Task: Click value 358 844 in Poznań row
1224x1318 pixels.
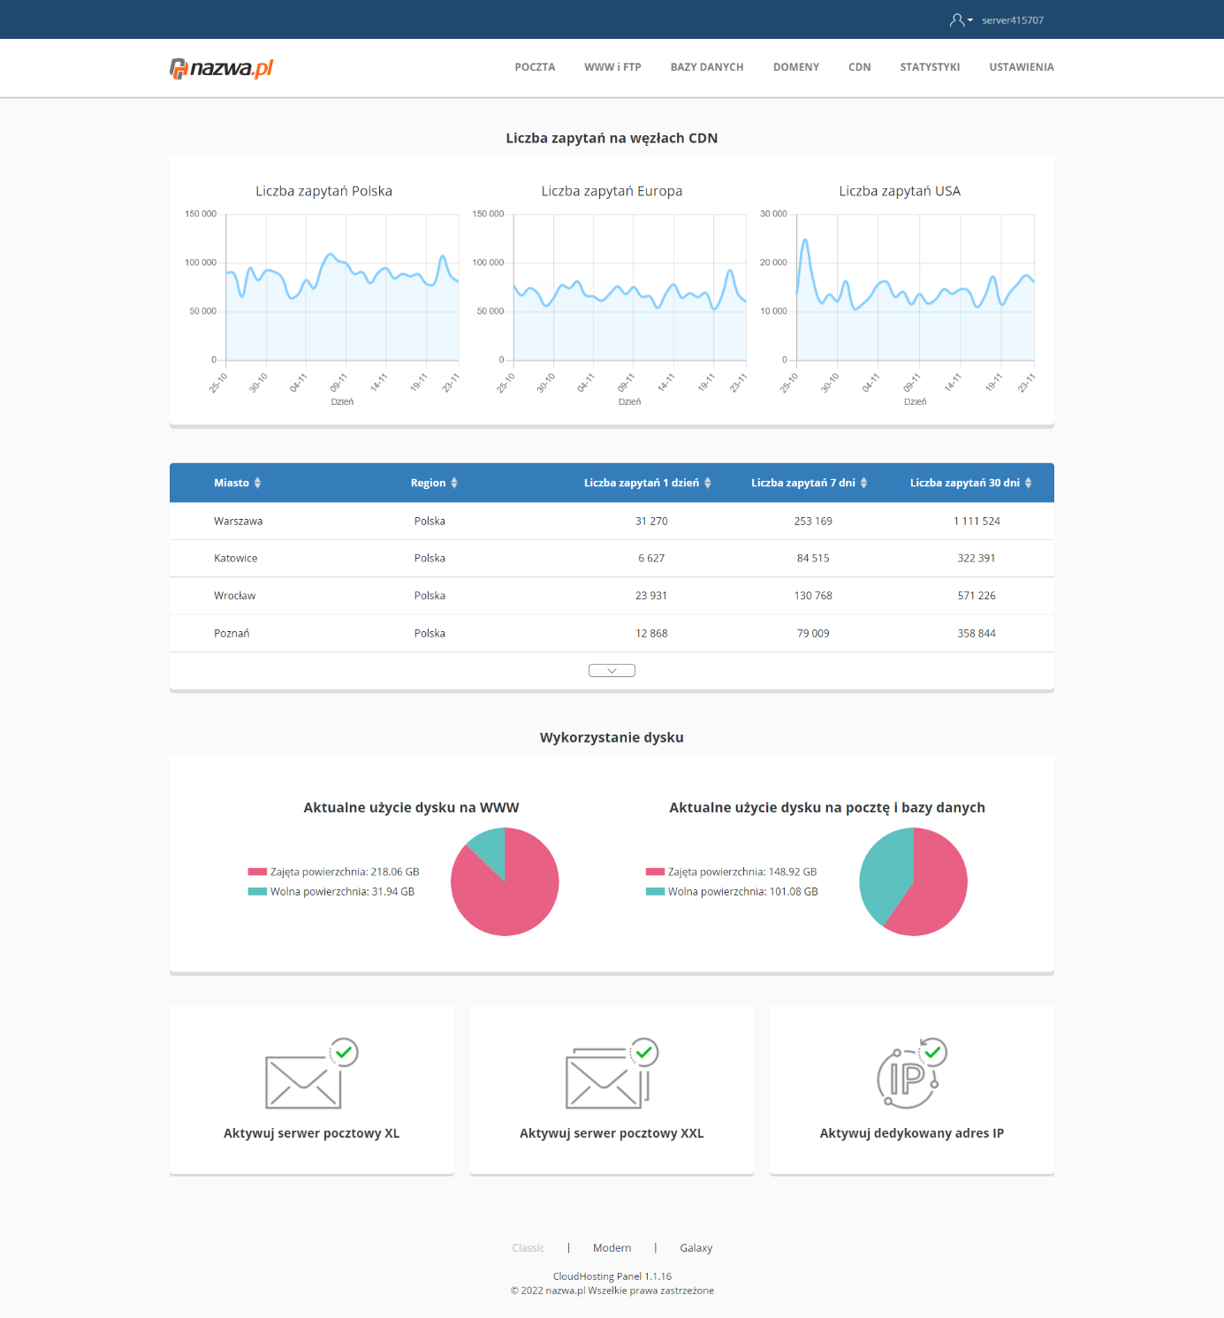Action: pyautogui.click(x=977, y=633)
